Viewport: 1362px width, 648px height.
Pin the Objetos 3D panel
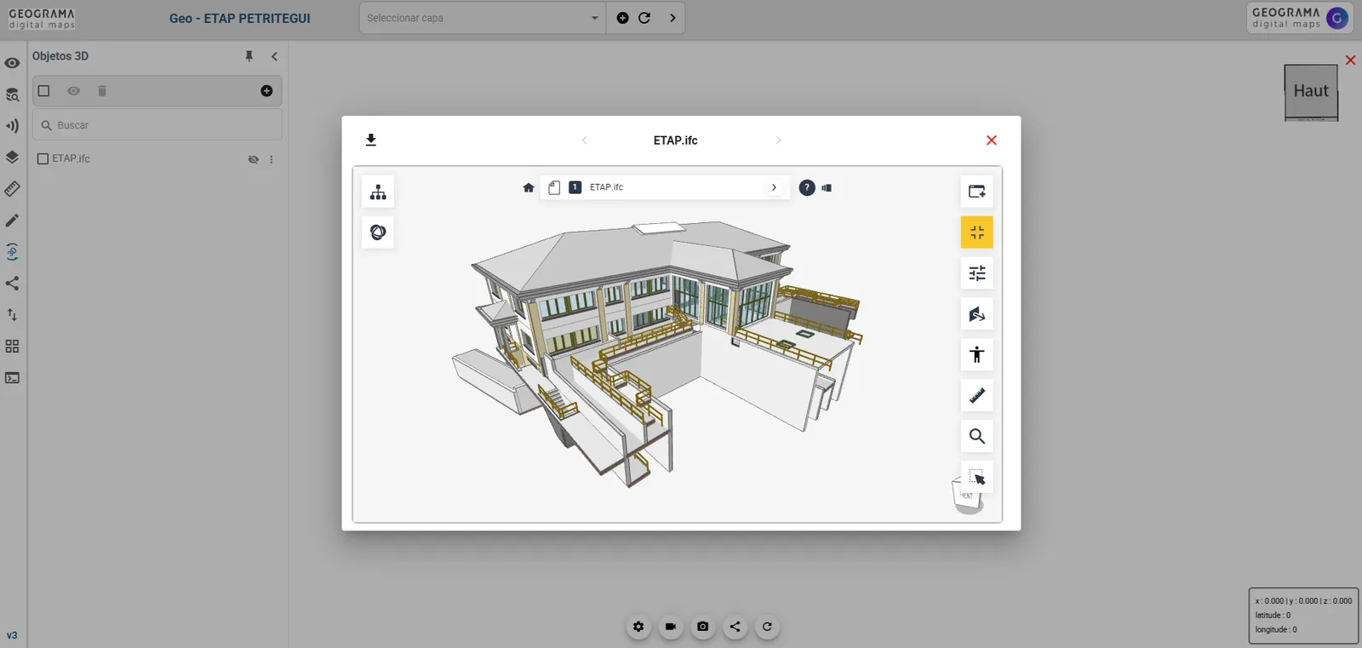point(249,56)
